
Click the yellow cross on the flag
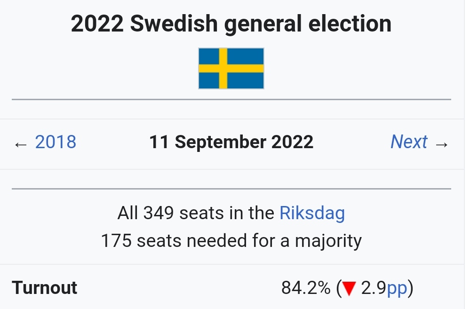pyautogui.click(x=223, y=68)
